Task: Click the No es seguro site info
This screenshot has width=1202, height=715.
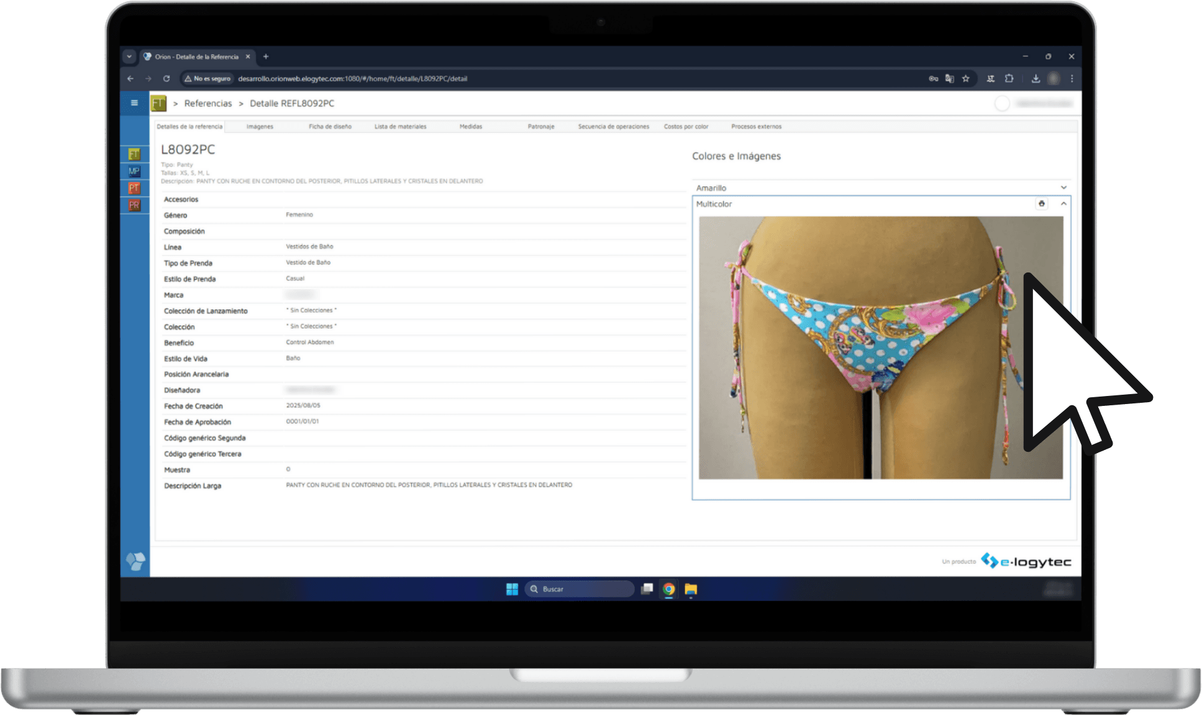Action: coord(207,79)
